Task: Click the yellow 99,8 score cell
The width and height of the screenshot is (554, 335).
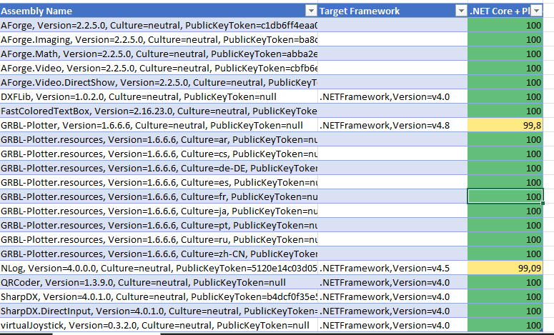Action: coord(505,125)
